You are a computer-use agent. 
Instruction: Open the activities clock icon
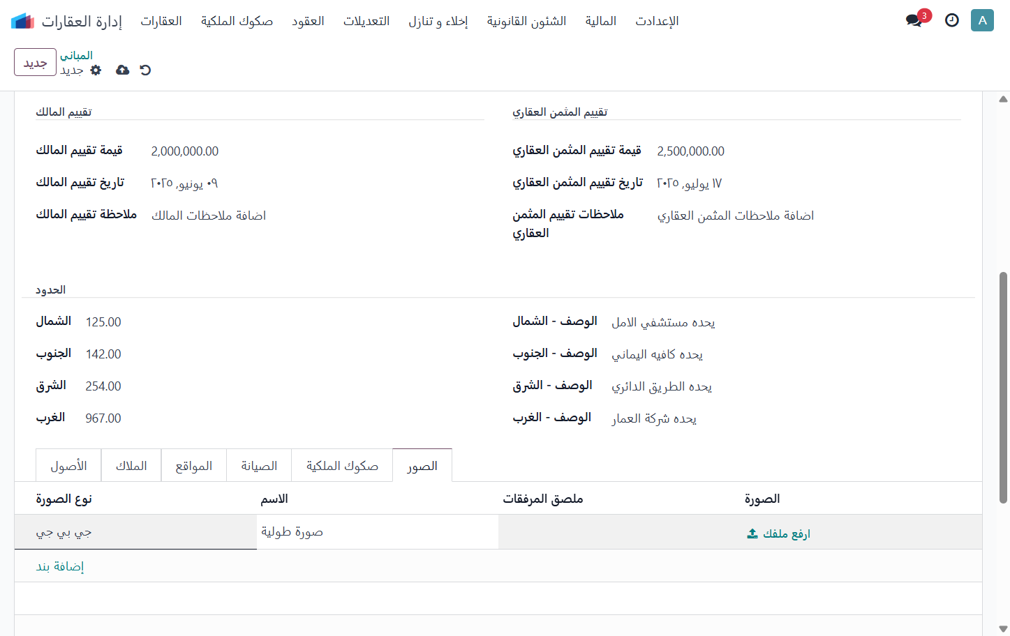pyautogui.click(x=951, y=20)
